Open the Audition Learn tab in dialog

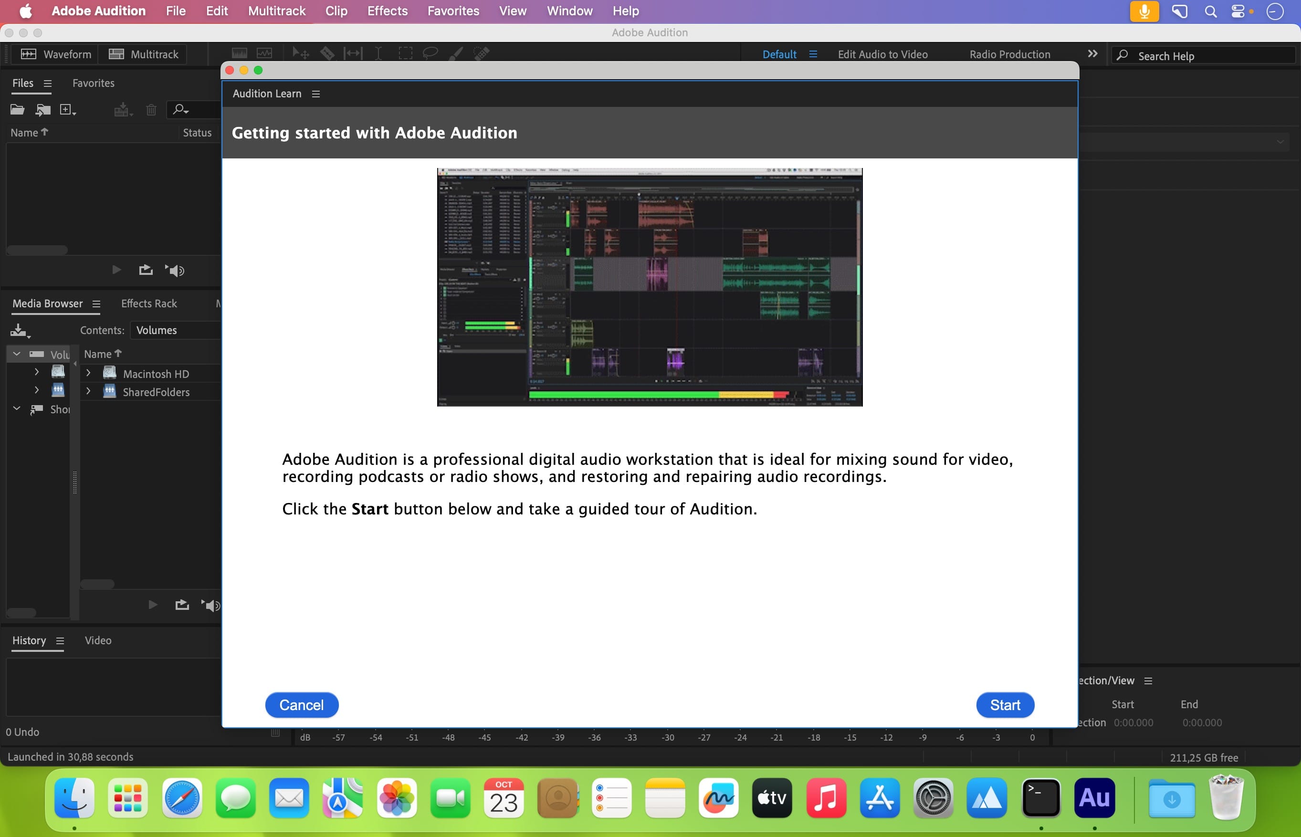point(267,94)
